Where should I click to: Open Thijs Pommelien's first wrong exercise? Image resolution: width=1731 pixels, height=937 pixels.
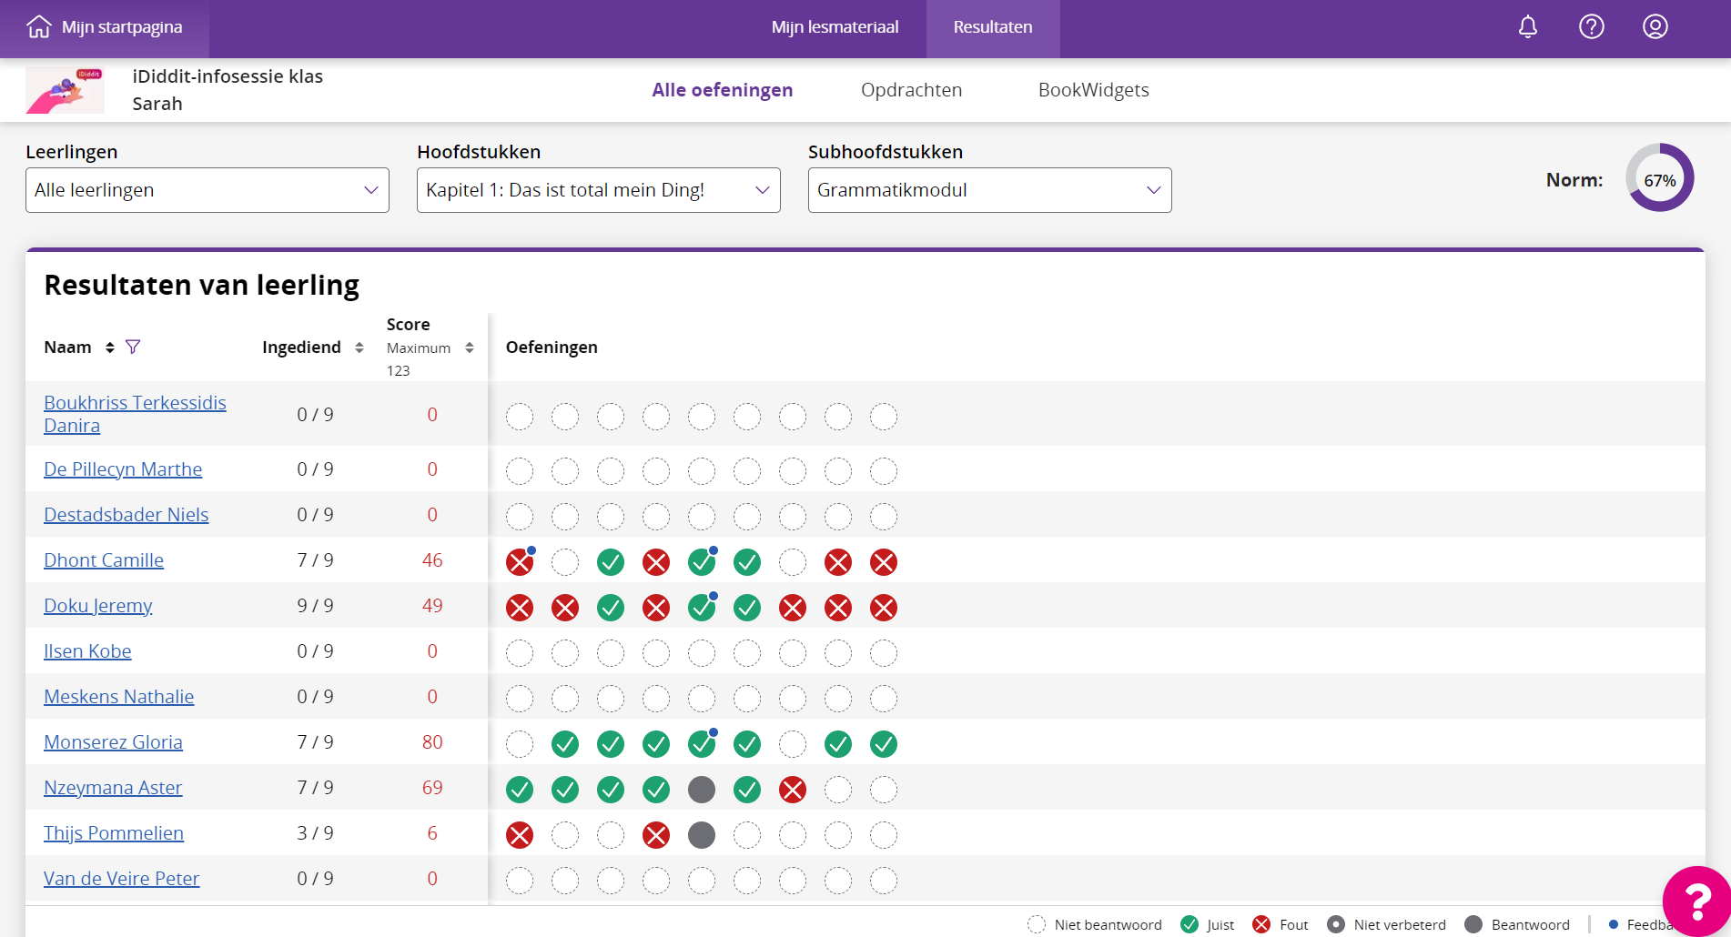point(520,835)
